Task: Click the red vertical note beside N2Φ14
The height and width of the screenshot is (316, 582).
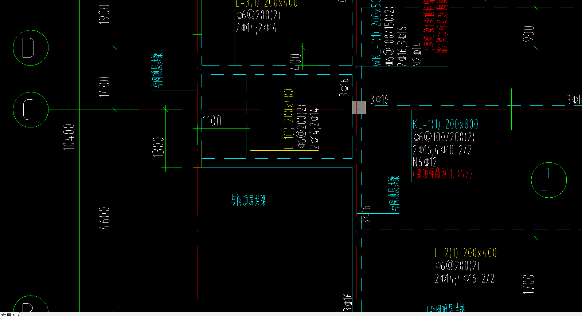Action: (436, 26)
